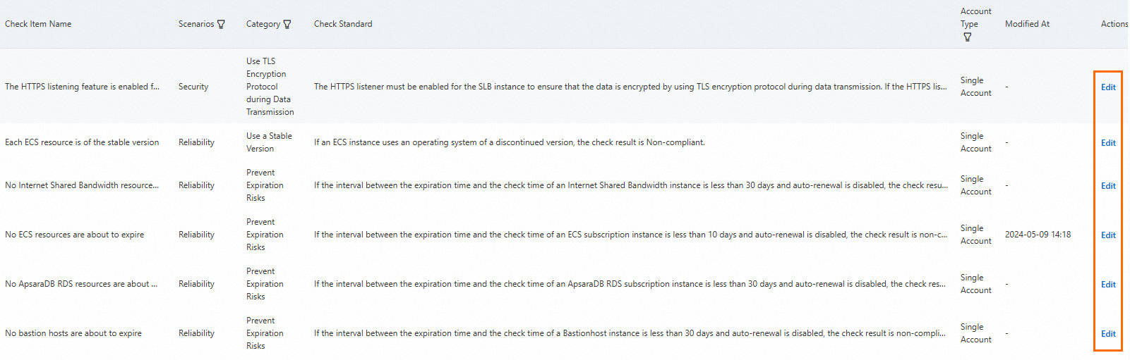Click the Use a Stable Version category cell
This screenshot has height=360, width=1130.
[269, 142]
